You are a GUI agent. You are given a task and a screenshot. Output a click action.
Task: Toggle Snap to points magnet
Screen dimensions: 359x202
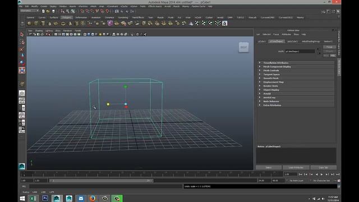click(x=92, y=11)
